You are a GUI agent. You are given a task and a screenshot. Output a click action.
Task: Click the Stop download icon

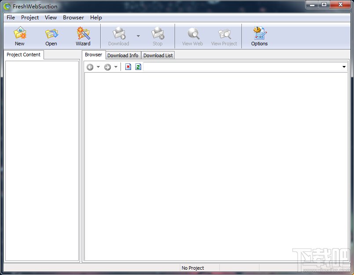point(157,37)
